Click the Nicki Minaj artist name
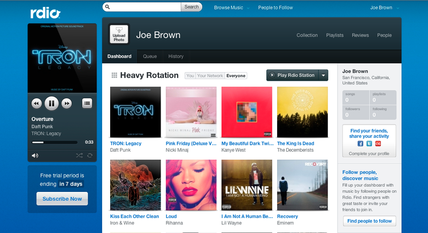The height and width of the screenshot is (233, 428). click(177, 150)
